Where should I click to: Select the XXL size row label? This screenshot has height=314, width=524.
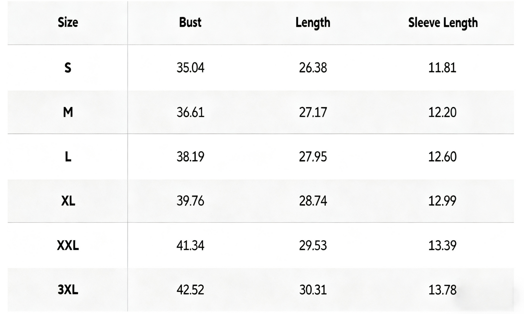(x=68, y=246)
